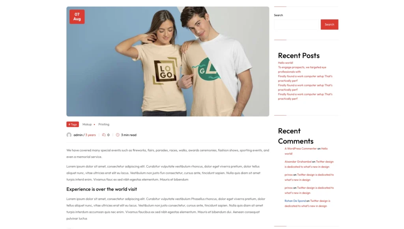The width and height of the screenshot is (404, 229).
Task: Visit A WordPress Commenter link
Action: coord(300,149)
